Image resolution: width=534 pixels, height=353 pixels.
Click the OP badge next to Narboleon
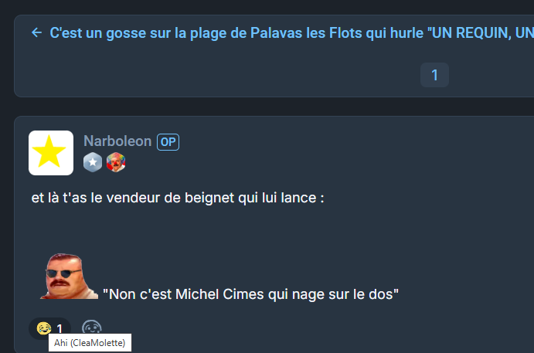(168, 142)
